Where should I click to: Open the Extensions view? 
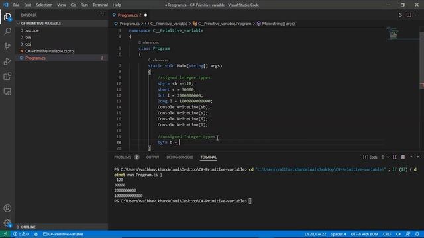click(x=7, y=77)
